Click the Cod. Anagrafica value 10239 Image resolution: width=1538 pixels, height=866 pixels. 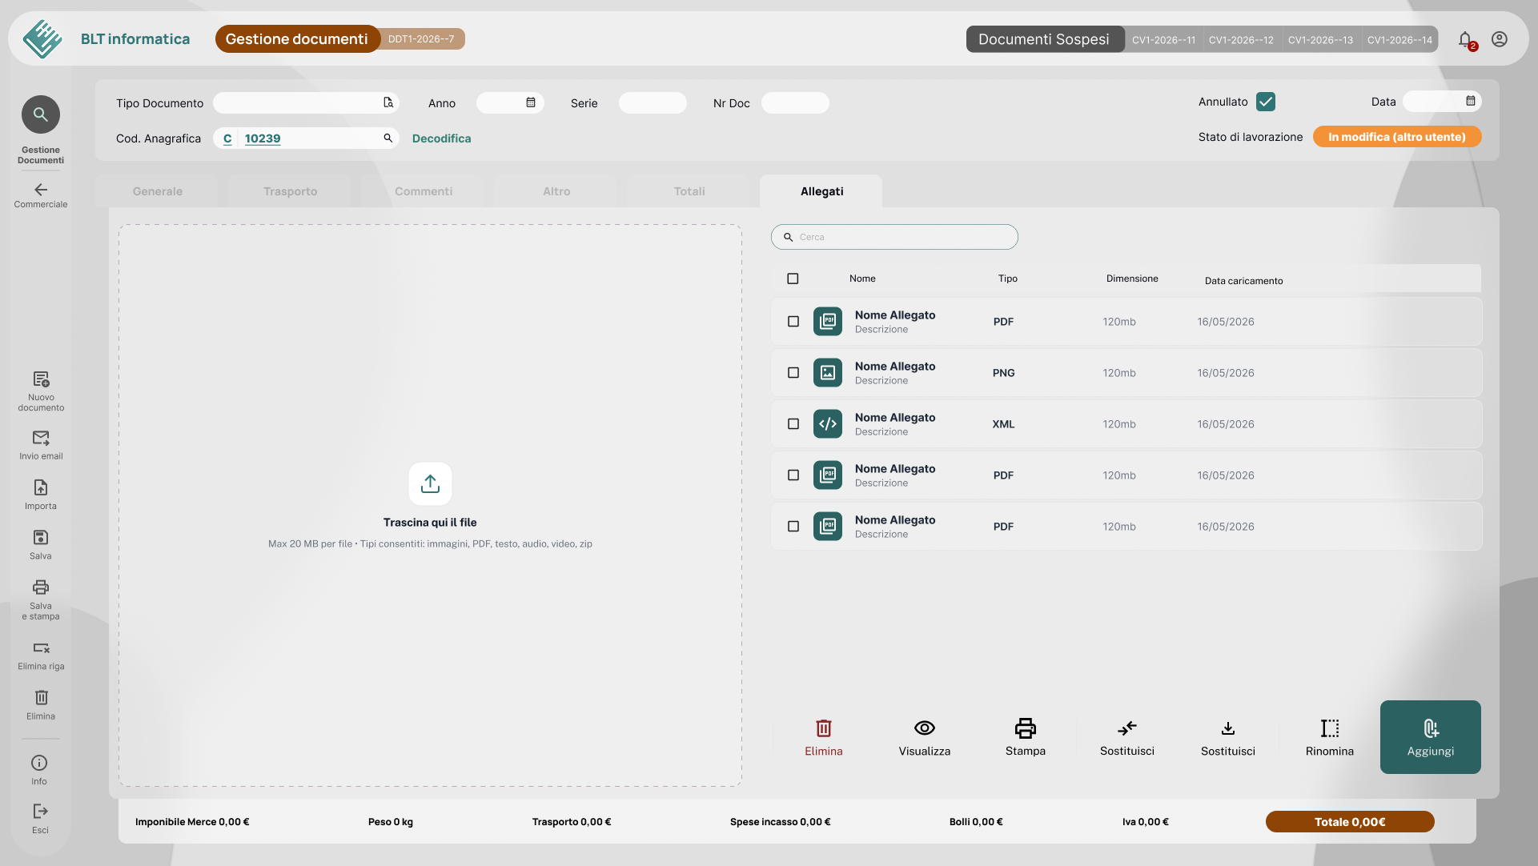click(263, 138)
